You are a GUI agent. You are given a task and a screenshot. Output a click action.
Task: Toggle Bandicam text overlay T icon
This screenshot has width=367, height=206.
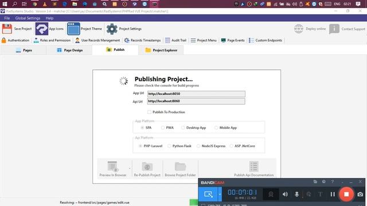pos(320,195)
